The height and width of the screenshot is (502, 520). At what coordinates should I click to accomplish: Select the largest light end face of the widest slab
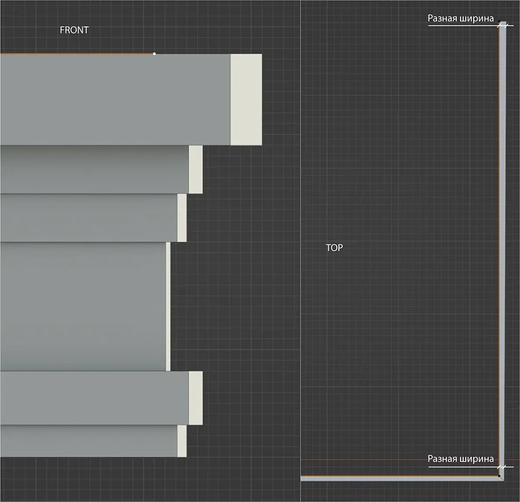[246, 100]
